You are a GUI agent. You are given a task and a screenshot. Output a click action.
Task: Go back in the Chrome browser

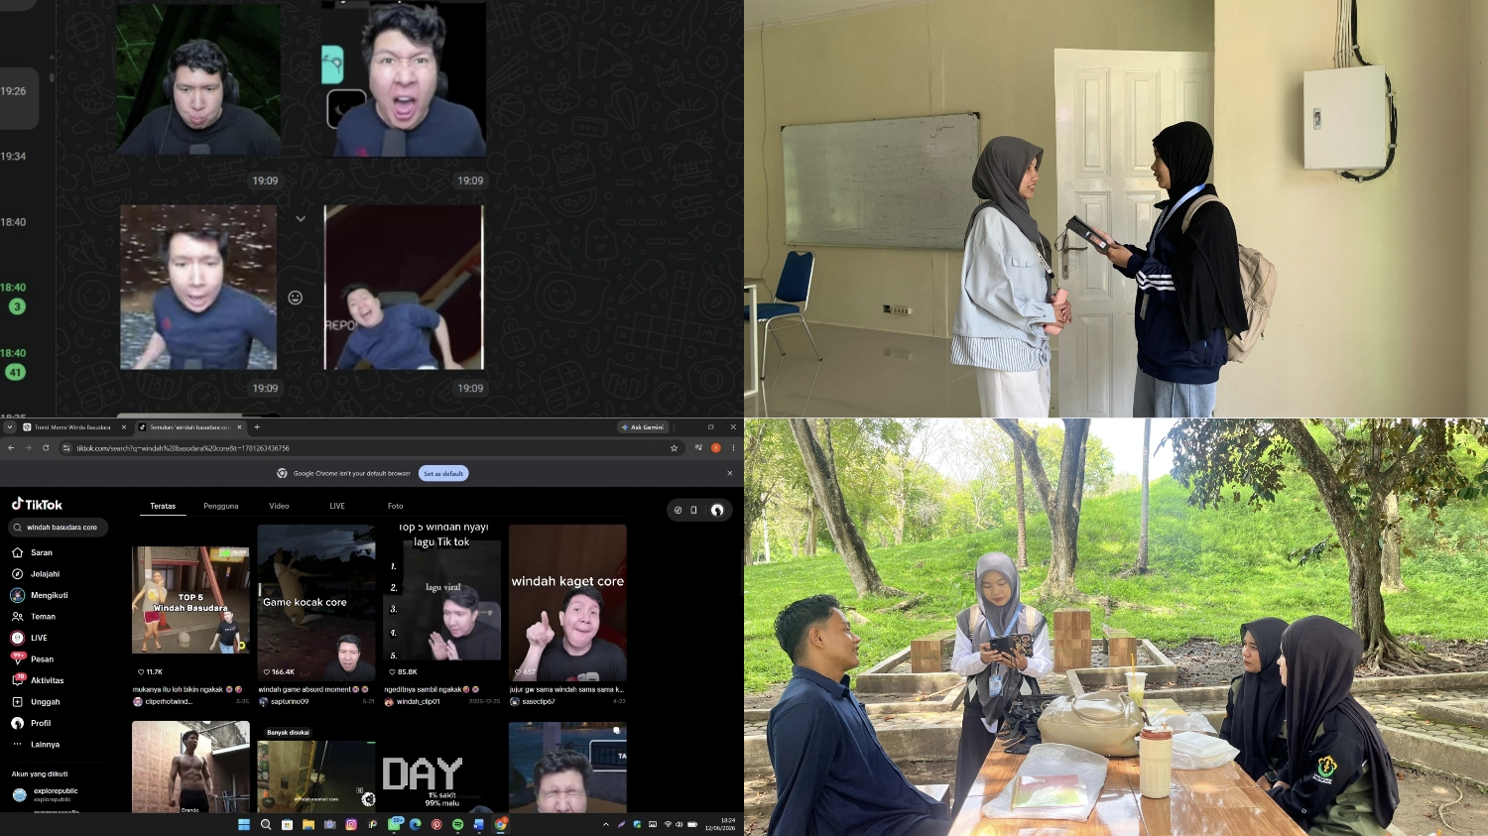11,448
